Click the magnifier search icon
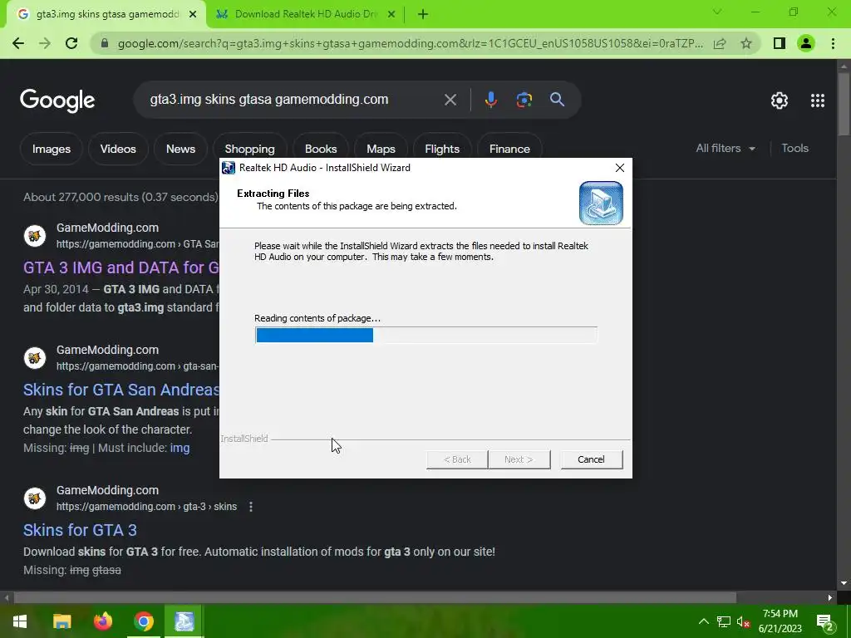Image resolution: width=851 pixels, height=638 pixels. 557,100
